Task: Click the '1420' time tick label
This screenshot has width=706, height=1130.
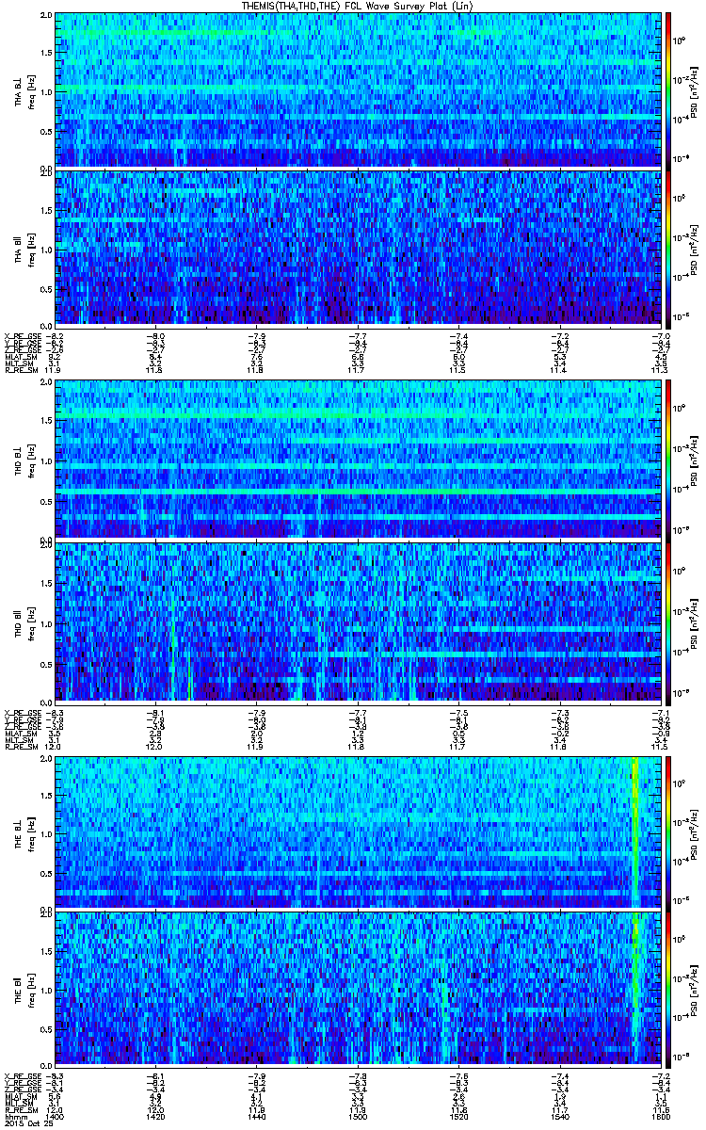Action: (x=155, y=1116)
